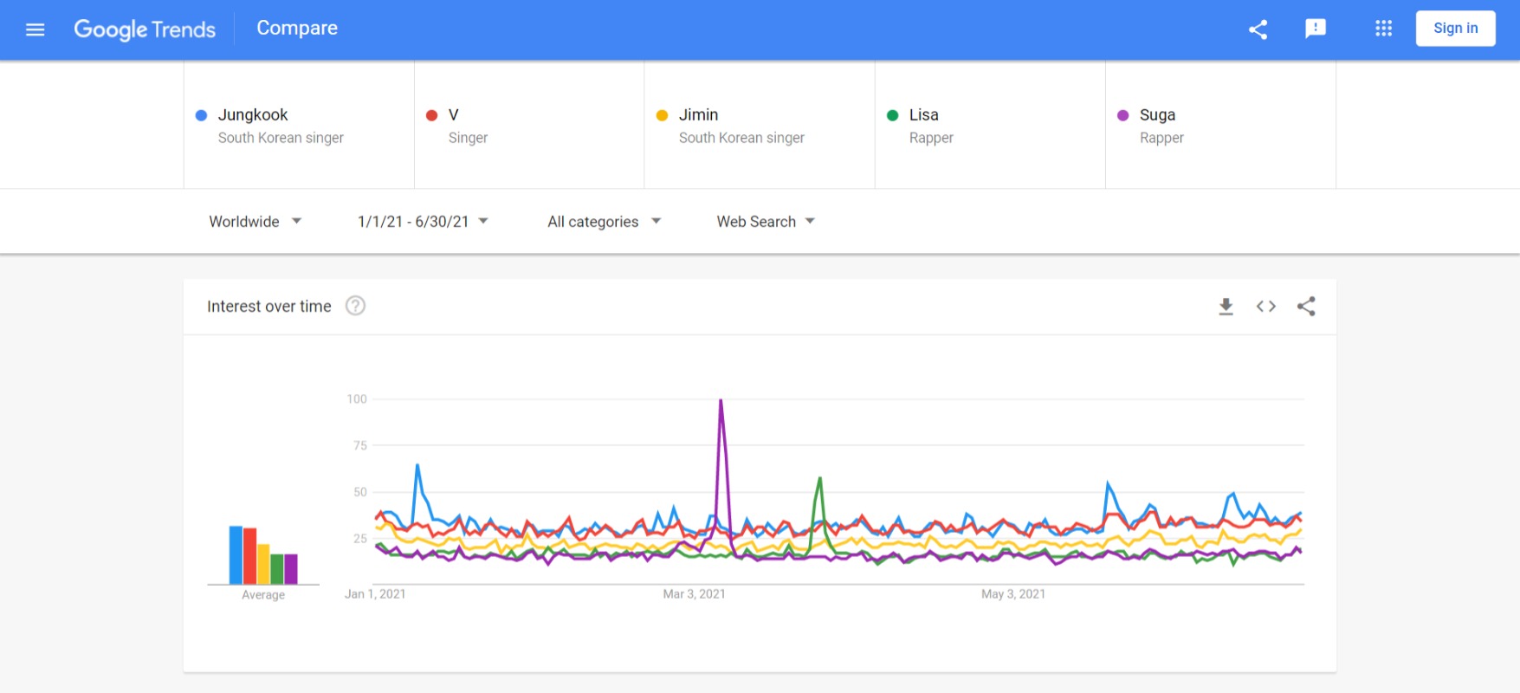Download the Interest over time CSV
The image size is (1520, 693).
tap(1226, 306)
